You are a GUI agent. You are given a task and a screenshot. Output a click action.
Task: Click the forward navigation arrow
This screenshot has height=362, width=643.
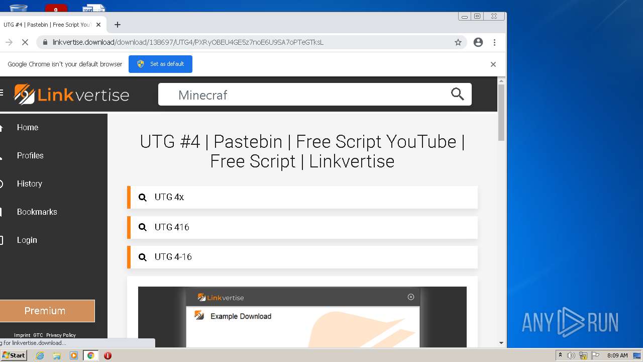(9, 42)
